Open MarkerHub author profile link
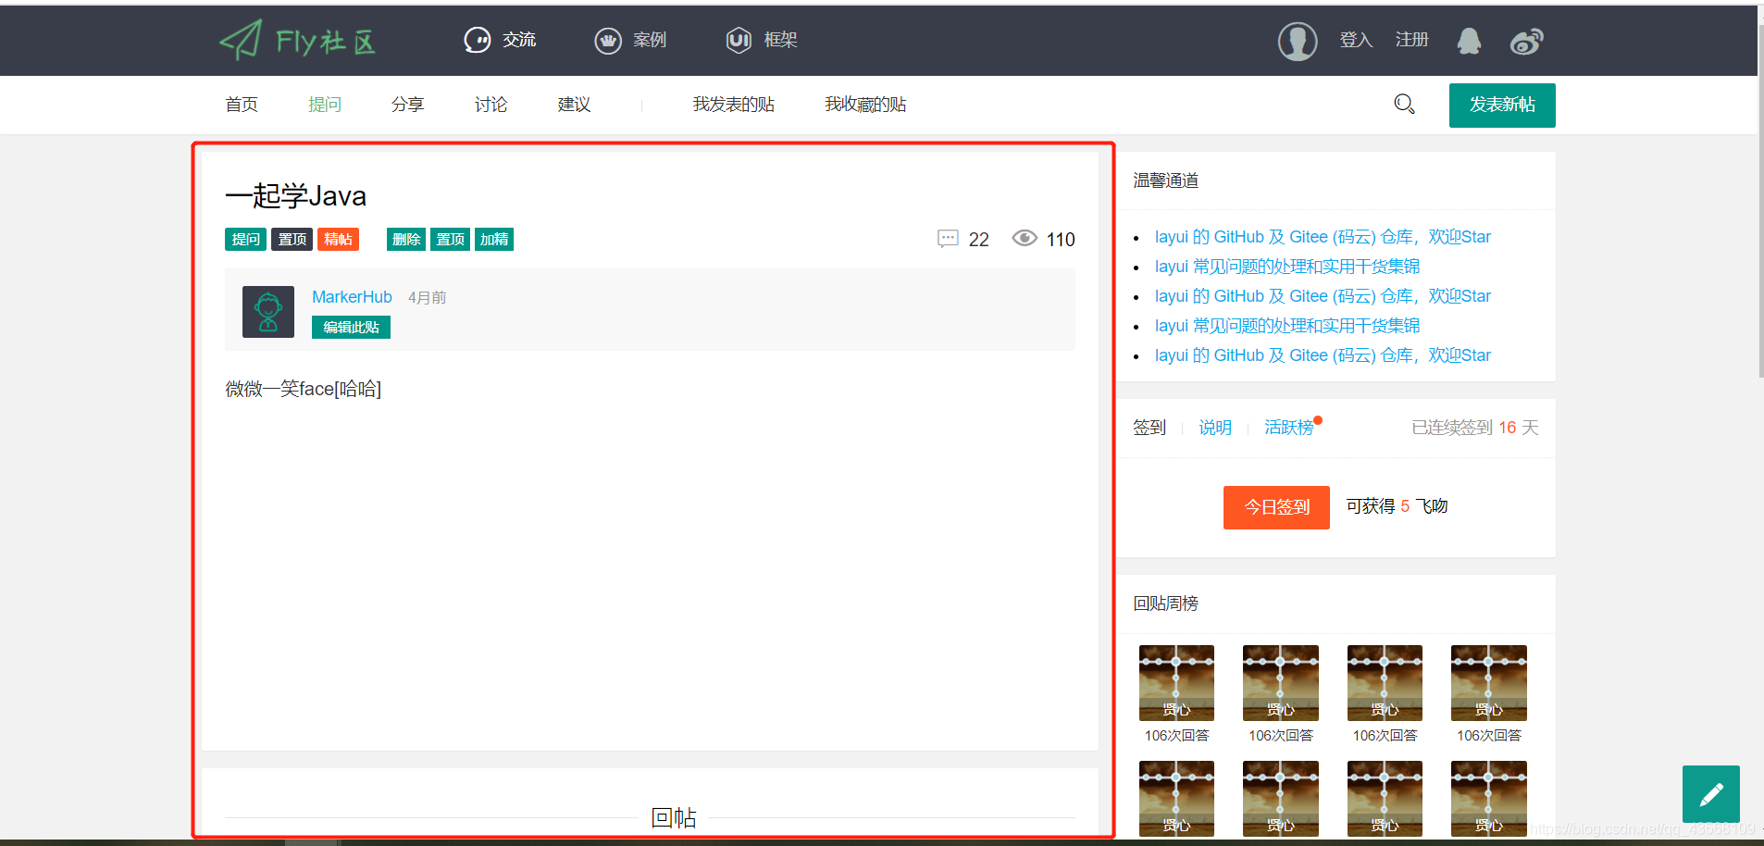Image resolution: width=1764 pixels, height=846 pixels. point(352,297)
